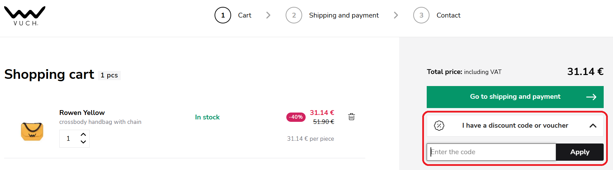Collapse the discount code section chevron
This screenshot has height=170, width=613.
click(x=593, y=126)
